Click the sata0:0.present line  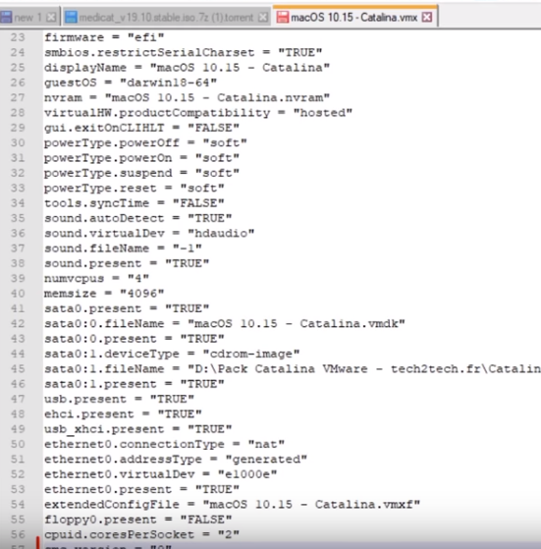click(x=135, y=338)
